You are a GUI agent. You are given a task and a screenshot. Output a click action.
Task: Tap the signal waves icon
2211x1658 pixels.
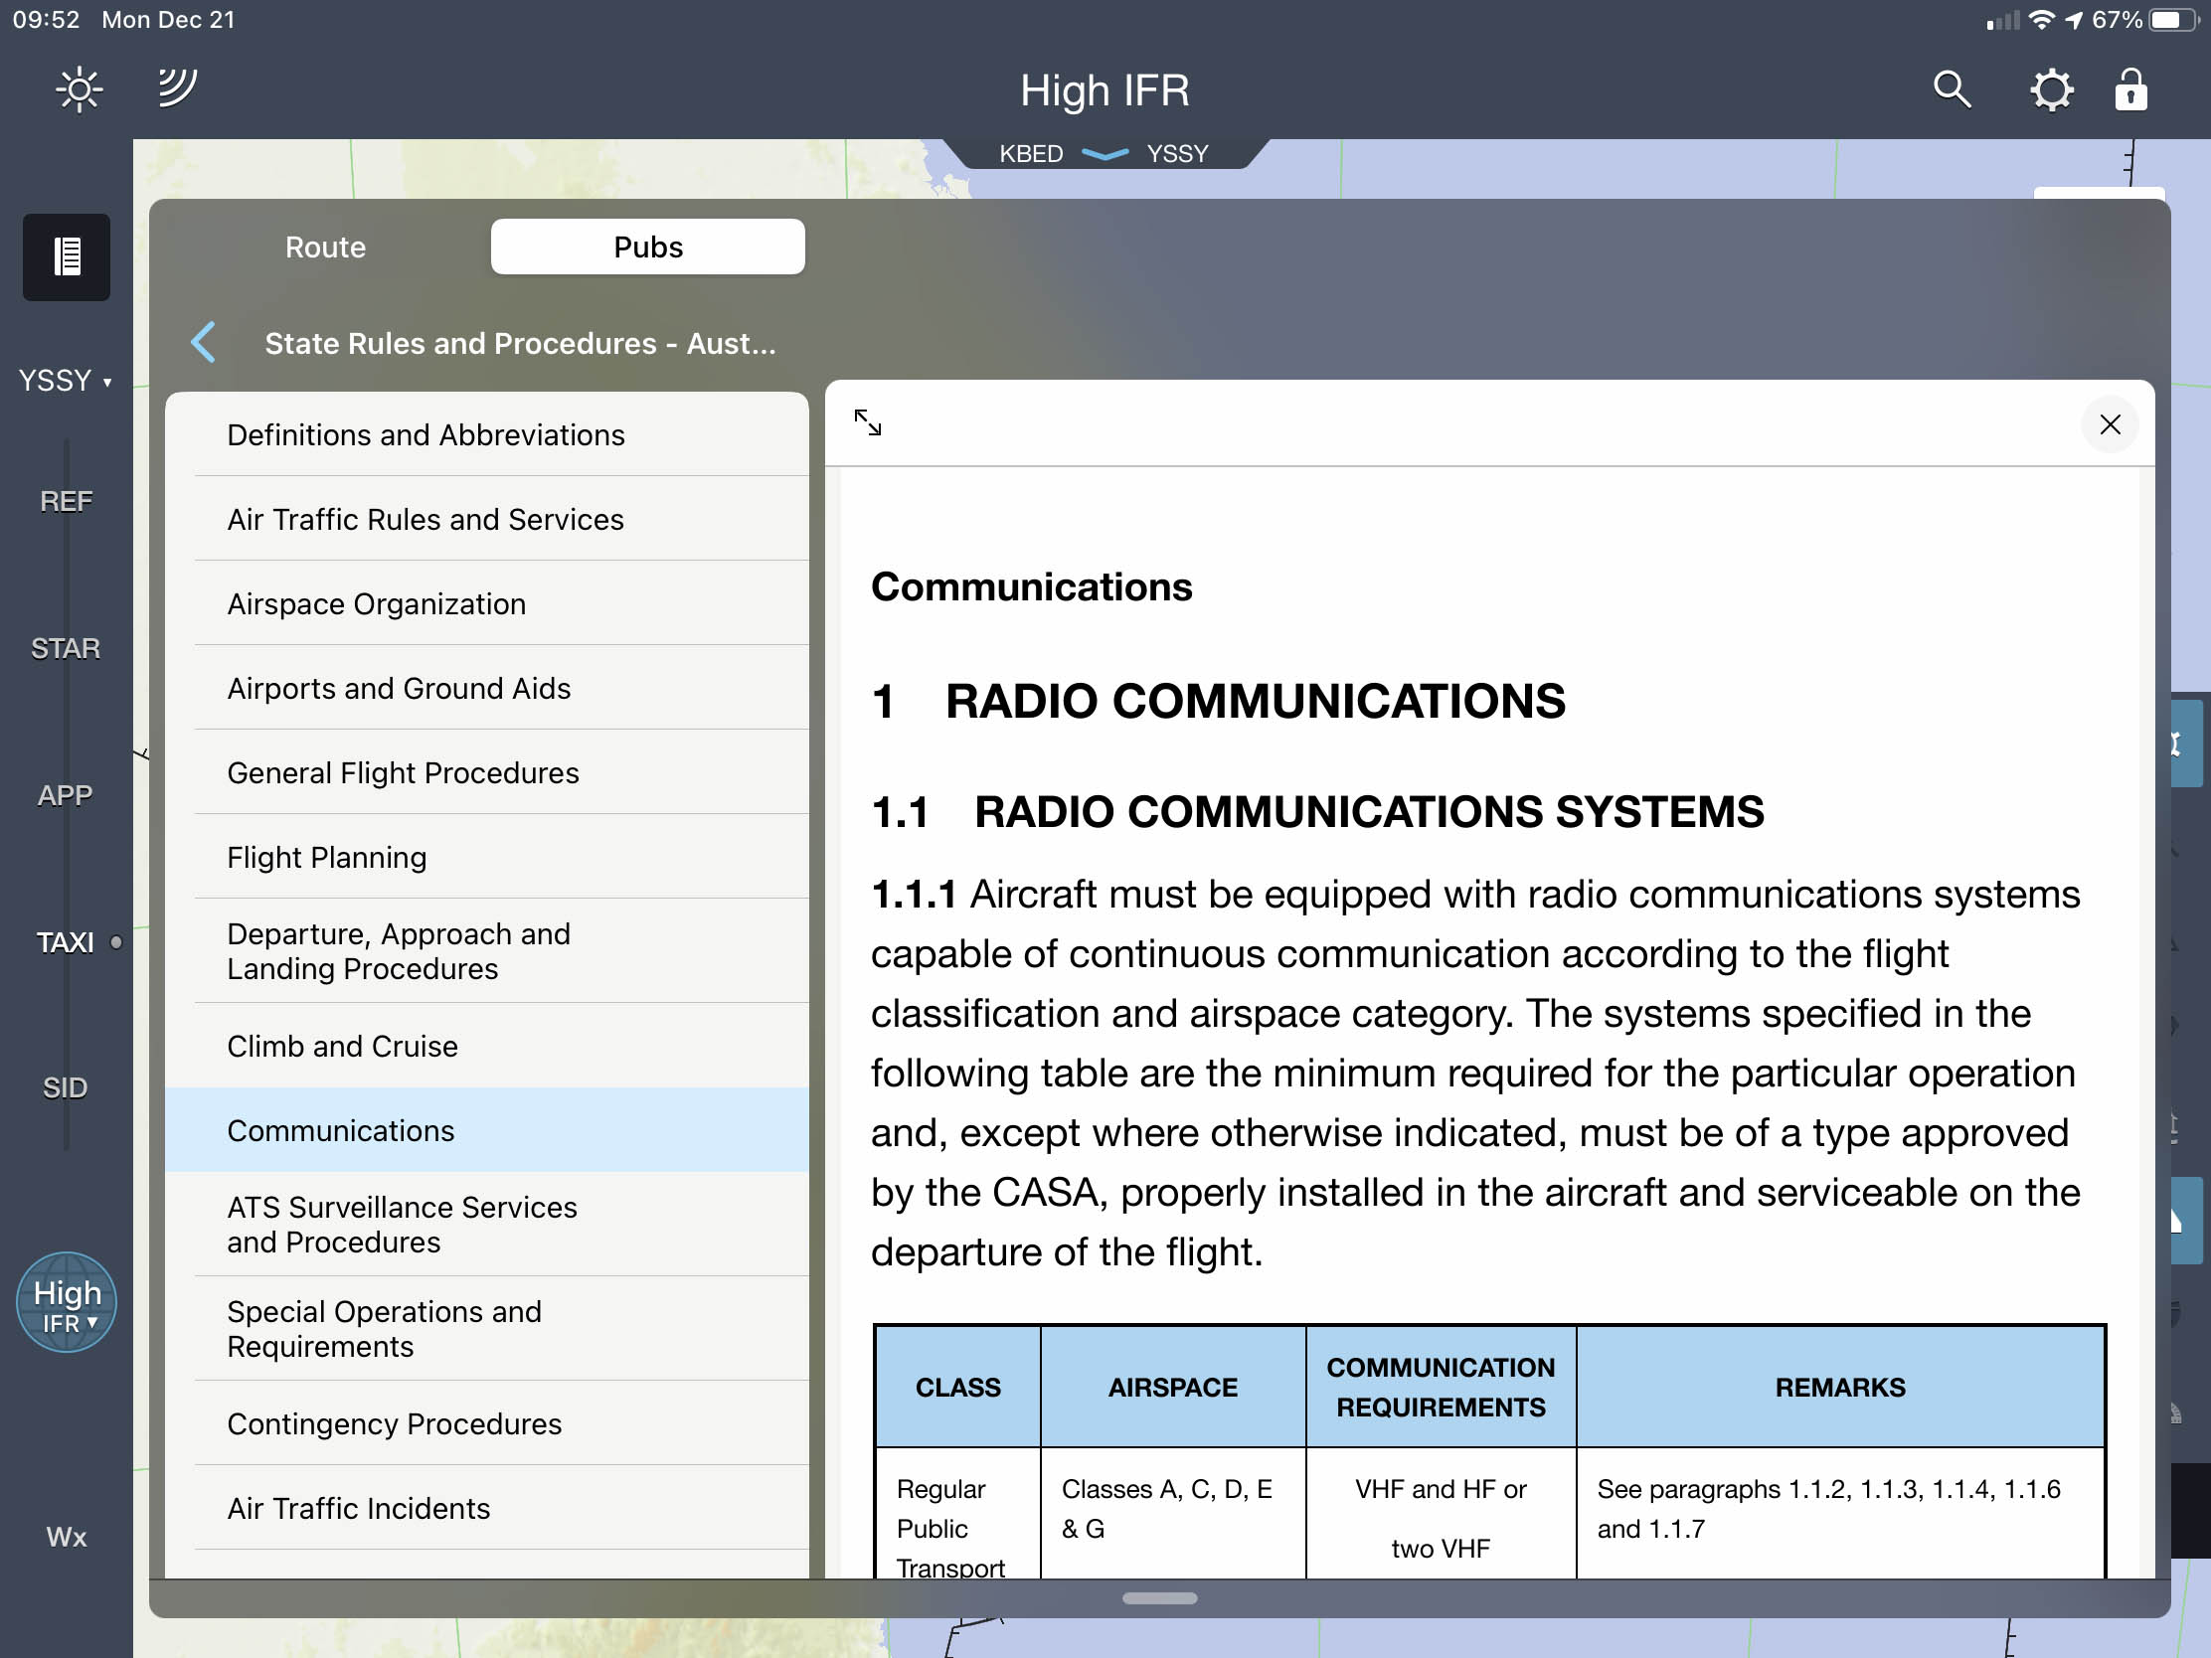(x=178, y=87)
